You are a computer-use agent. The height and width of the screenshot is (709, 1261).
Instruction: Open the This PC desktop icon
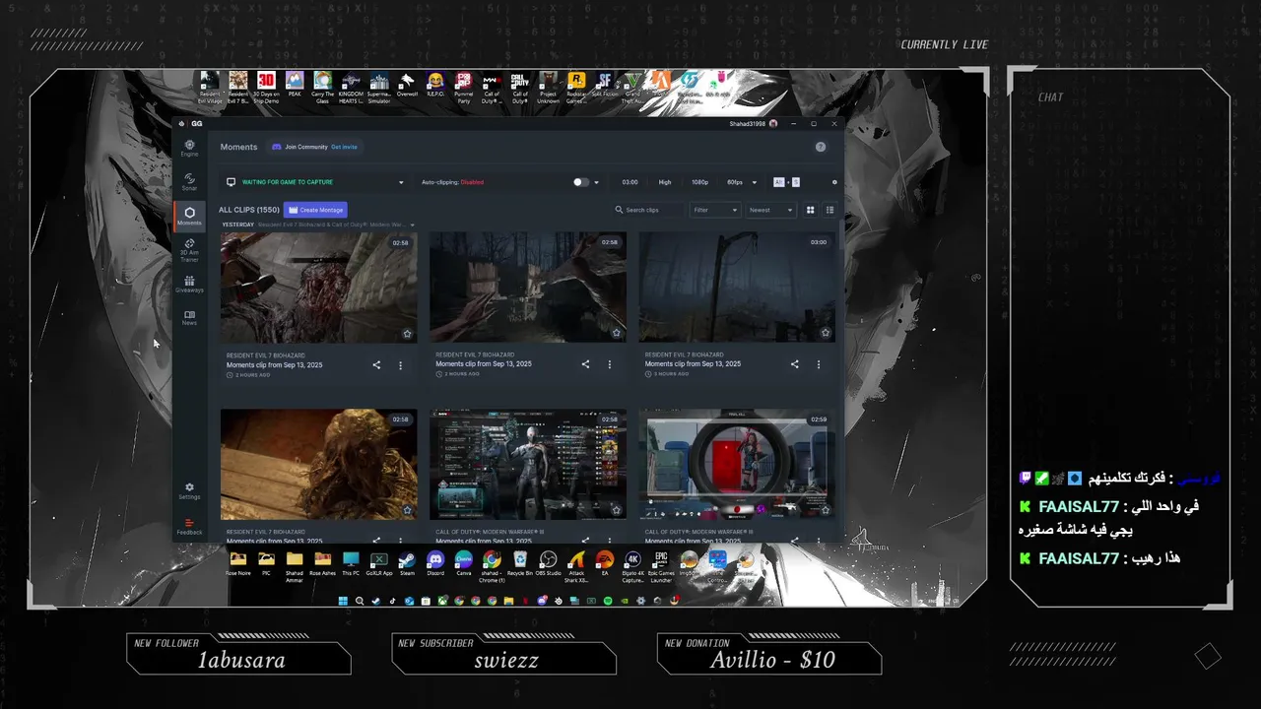351,563
